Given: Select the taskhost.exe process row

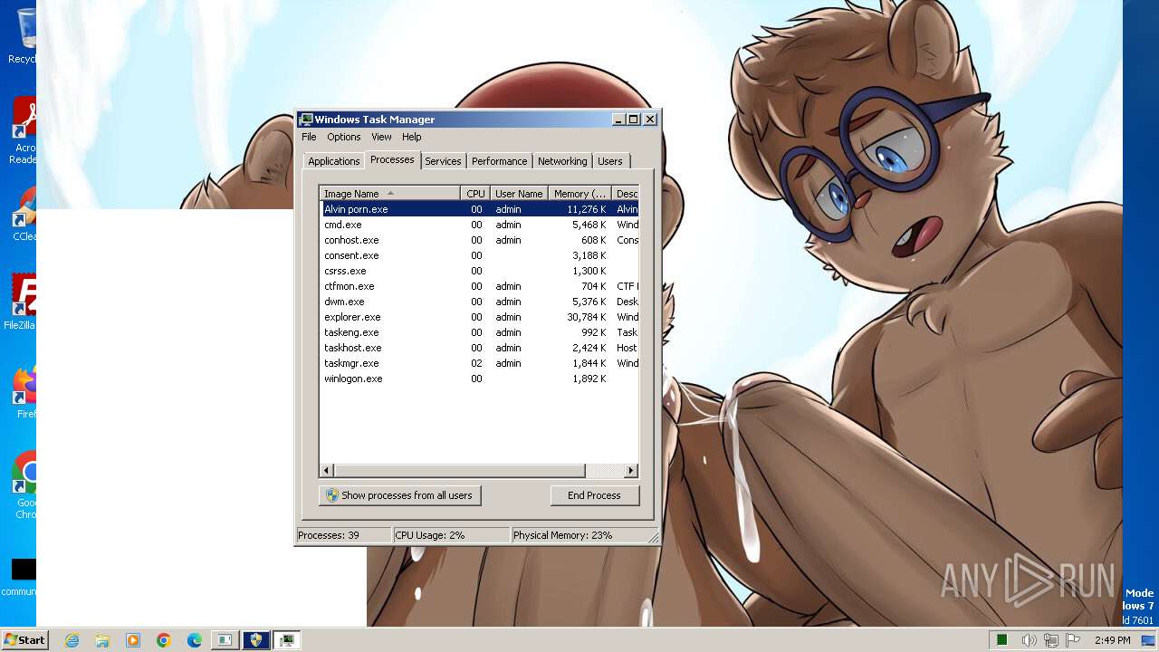Looking at the screenshot, I should pos(479,348).
